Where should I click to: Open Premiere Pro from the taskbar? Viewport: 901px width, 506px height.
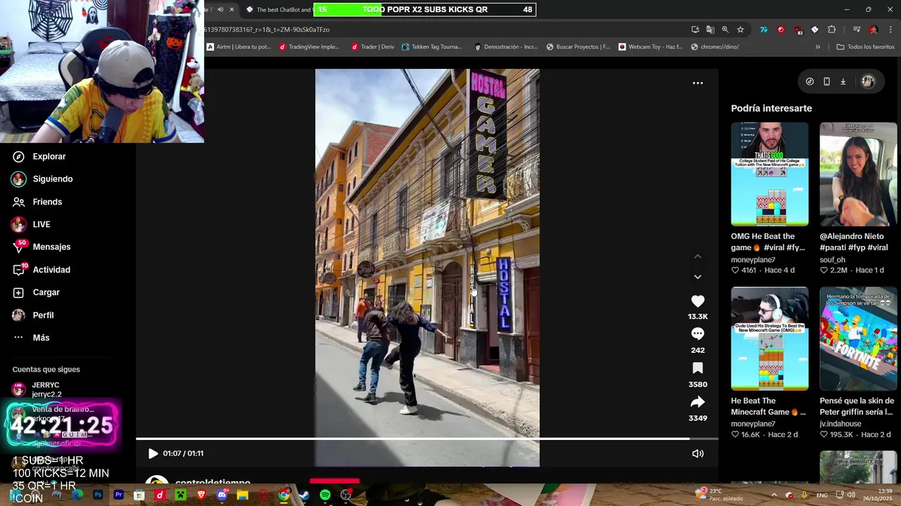(x=118, y=495)
